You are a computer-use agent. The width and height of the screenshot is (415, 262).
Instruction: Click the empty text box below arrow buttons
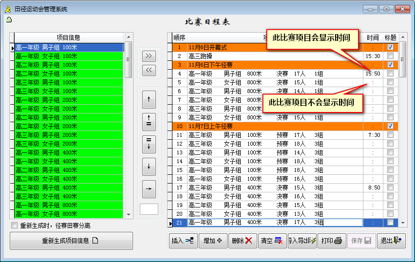(149, 209)
